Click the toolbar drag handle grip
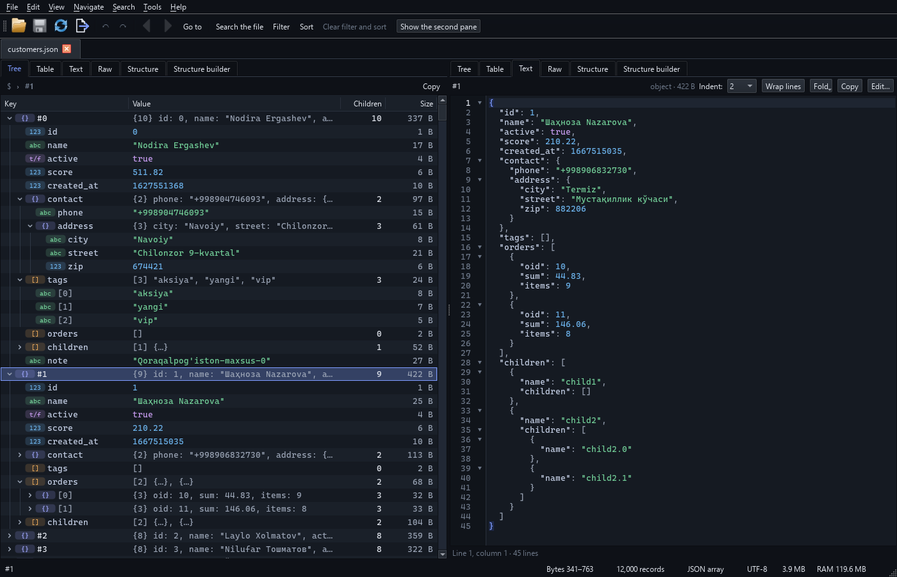Image resolution: width=897 pixels, height=577 pixels. (4, 26)
